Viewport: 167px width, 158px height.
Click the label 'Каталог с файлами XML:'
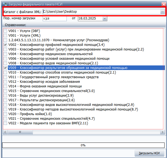point(22,12)
